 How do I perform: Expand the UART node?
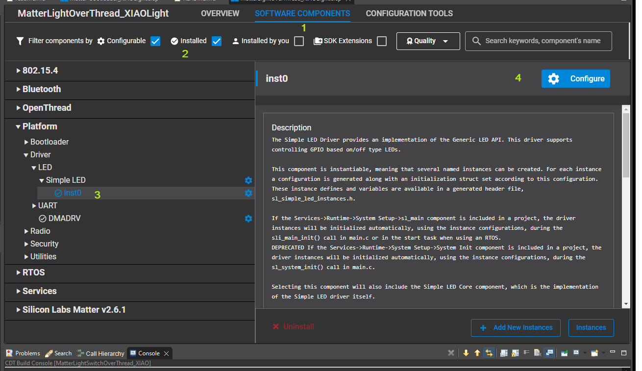(34, 206)
